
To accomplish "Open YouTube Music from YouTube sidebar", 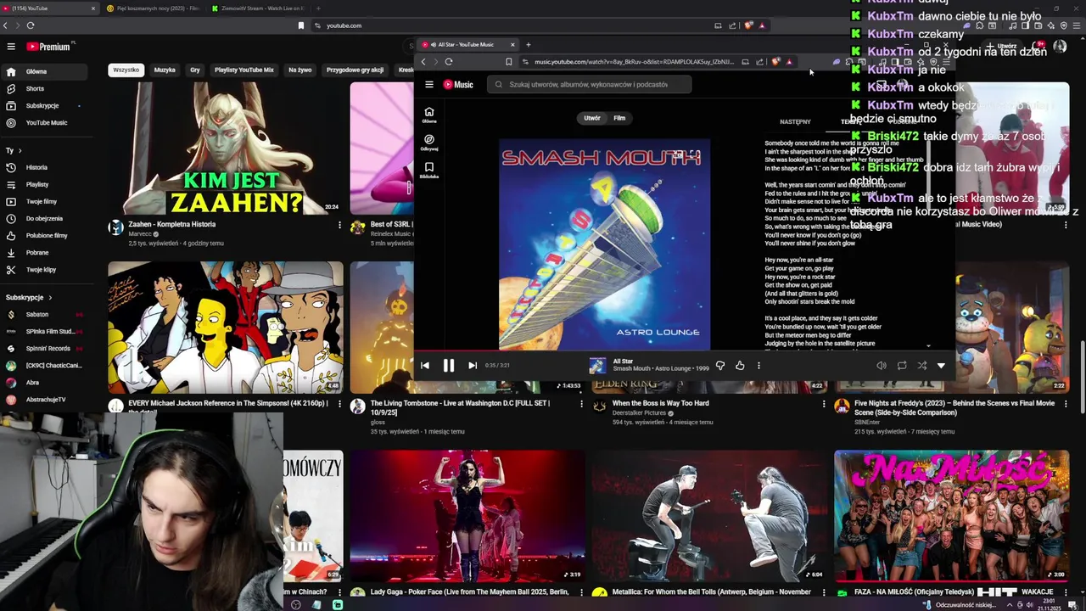I will click(44, 122).
